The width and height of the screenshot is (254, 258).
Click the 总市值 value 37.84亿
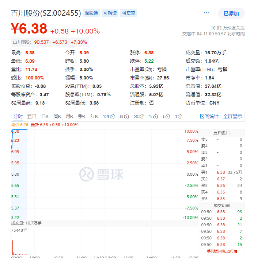pyautogui.click(x=213, y=86)
